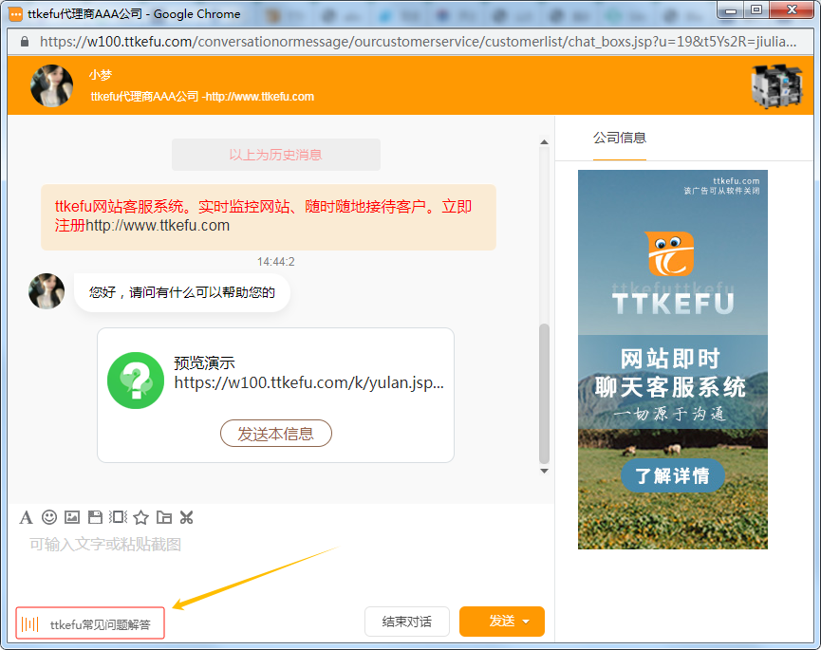Click the star rating icon
Screen dimensions: 821x650
[x=140, y=517]
